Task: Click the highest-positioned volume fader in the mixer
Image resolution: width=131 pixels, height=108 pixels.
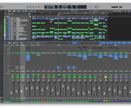Action: [63, 86]
